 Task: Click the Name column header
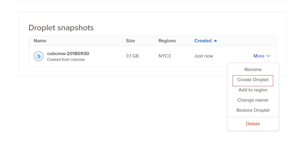point(40,41)
